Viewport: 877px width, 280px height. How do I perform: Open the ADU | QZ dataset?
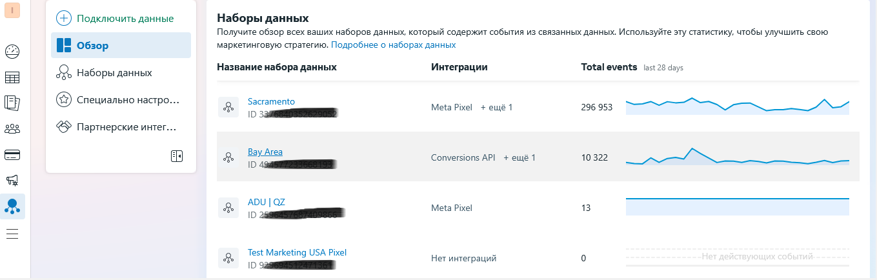point(267,202)
